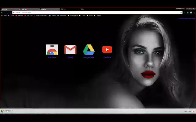Screen dimensions: 196x122
Task: Expand the Running Man bookmarks folder
Action: tap(73, 16)
